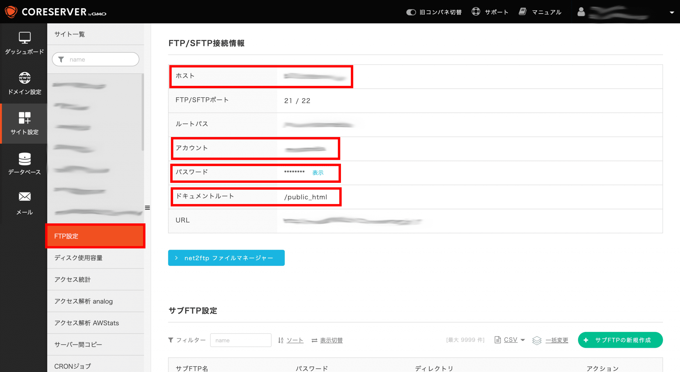Launch the net2ftp ファイルマネージャー
This screenshot has height=372, width=680.
(x=226, y=258)
